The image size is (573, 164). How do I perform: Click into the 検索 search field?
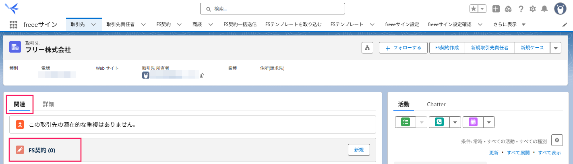273,8
